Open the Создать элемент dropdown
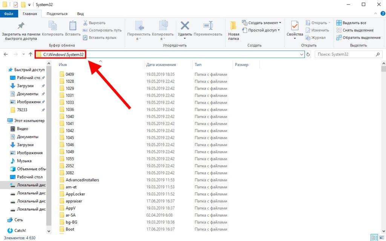This screenshot has height=241, width=386. click(262, 23)
